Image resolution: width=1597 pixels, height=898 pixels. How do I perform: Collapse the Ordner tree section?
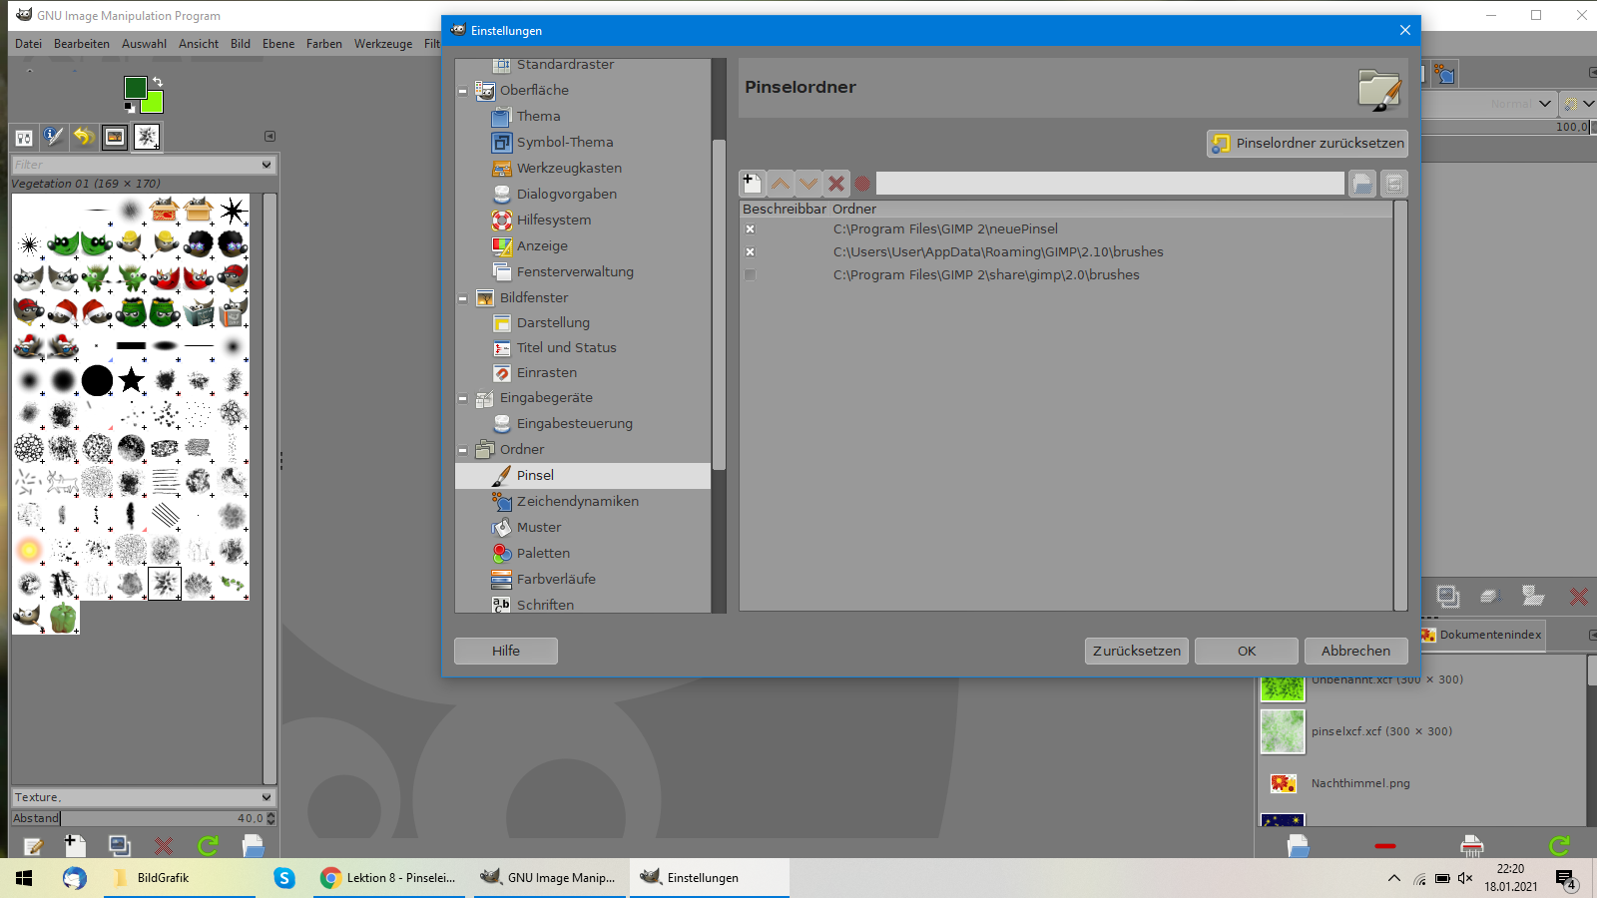(463, 450)
